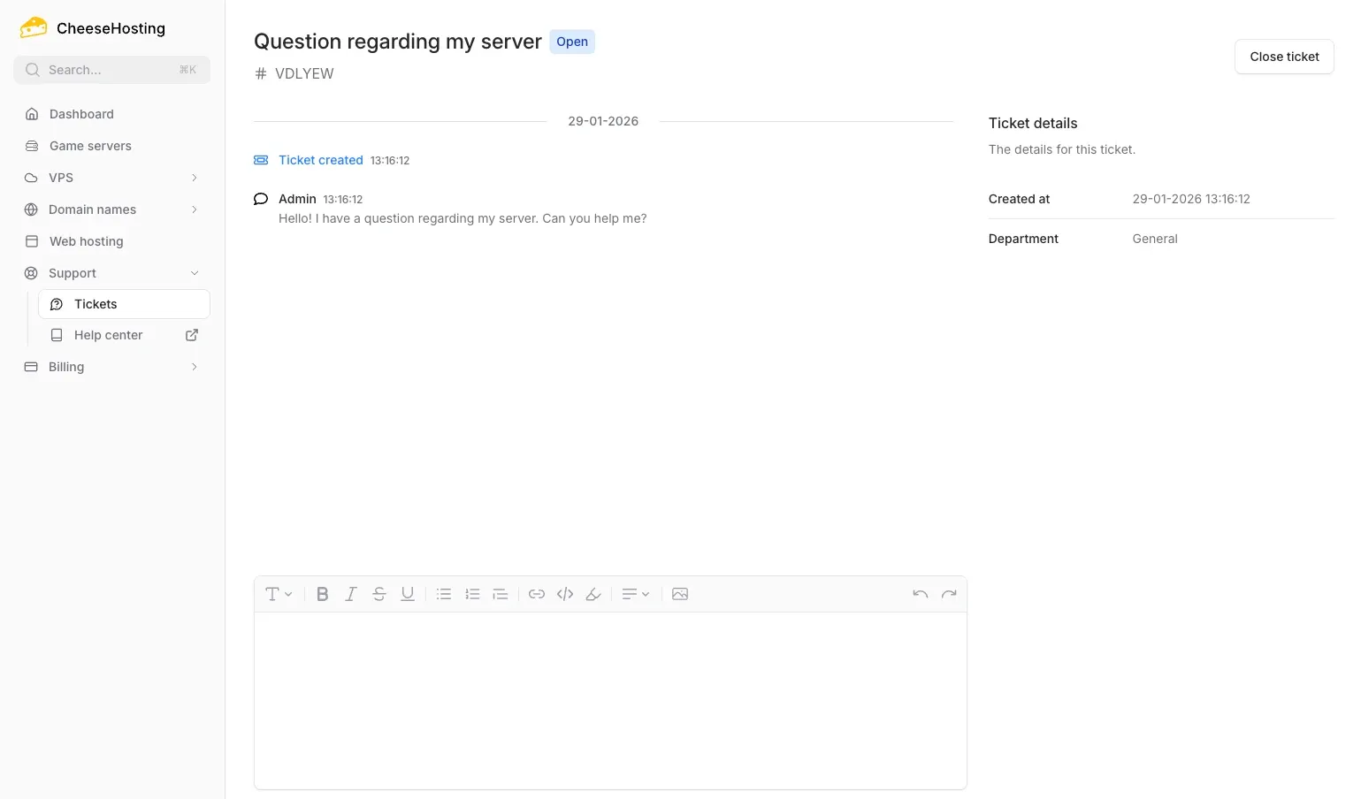Close the ticket using the Close ticket button
Image resolution: width=1361 pixels, height=799 pixels.
point(1283,56)
